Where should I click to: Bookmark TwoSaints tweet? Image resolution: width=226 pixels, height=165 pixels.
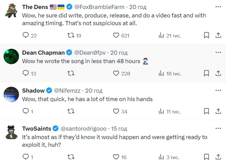tap(206, 157)
